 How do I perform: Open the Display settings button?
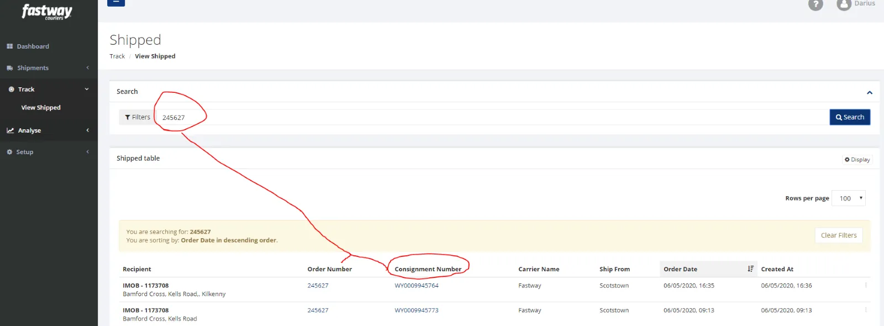(x=857, y=160)
